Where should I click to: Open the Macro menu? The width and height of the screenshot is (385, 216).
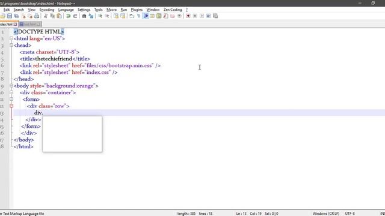(x=111, y=10)
